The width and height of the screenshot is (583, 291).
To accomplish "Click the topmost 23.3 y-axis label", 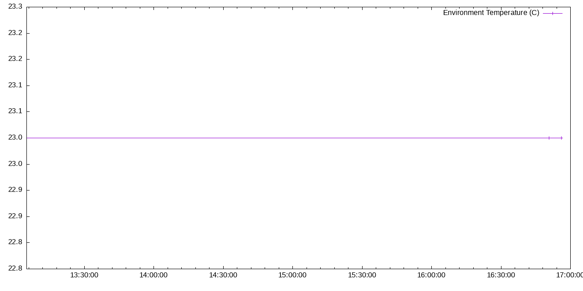I will pyautogui.click(x=15, y=6).
